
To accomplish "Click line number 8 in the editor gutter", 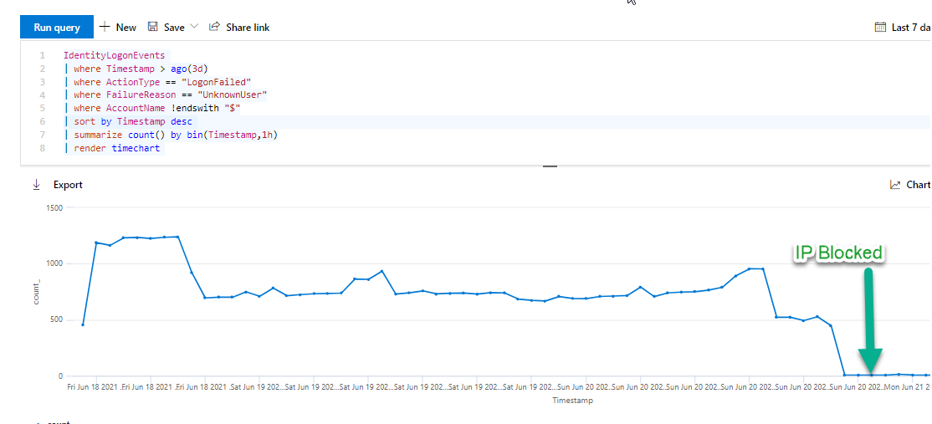I will (42, 148).
